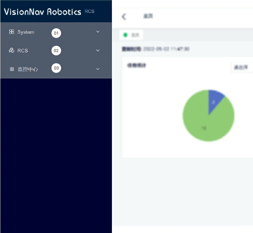Select the RCS label in the sidebar menu
The height and width of the screenshot is (233, 253).
(23, 50)
